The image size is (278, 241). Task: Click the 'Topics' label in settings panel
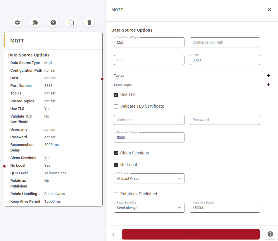point(119,75)
